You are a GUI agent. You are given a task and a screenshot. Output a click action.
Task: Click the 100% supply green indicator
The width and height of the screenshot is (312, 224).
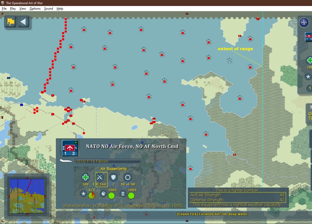pyautogui.click(x=131, y=195)
